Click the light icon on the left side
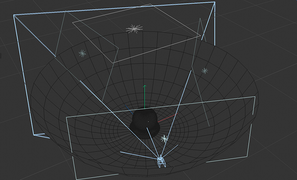297x180 pixels. [82, 53]
